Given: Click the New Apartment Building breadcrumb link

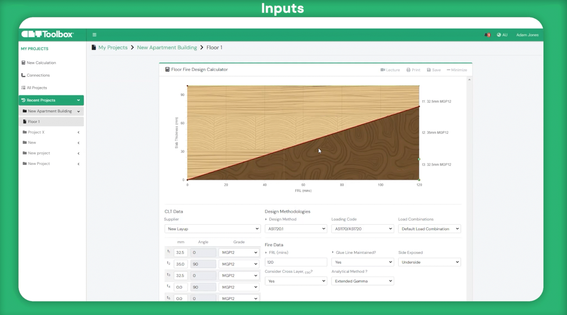Looking at the screenshot, I should pyautogui.click(x=167, y=47).
